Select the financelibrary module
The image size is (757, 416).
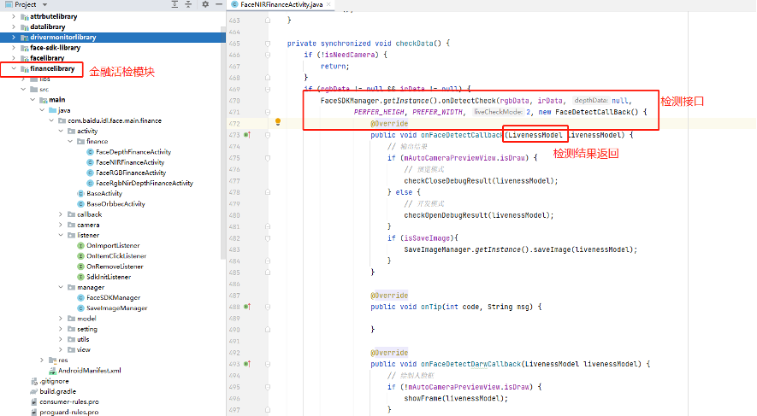[52, 68]
